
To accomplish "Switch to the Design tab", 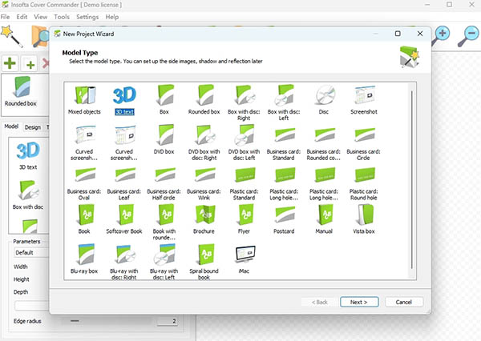I will (33, 127).
